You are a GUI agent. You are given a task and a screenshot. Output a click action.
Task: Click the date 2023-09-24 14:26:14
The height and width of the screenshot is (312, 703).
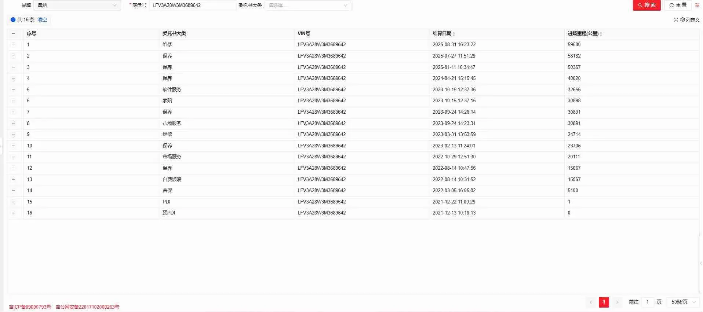point(454,112)
